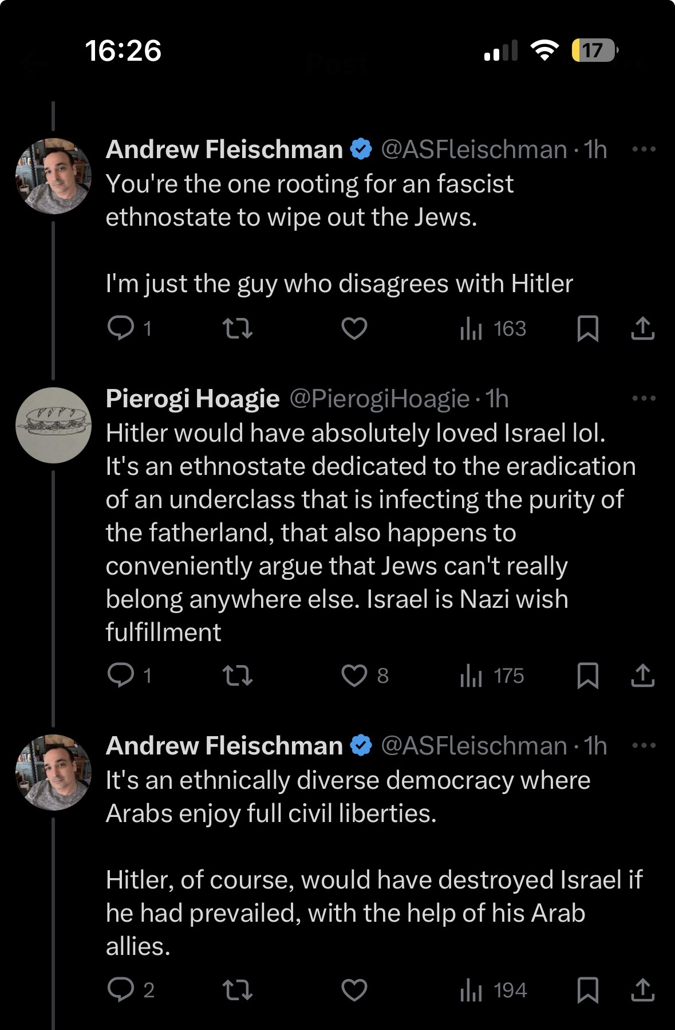675x1030 pixels.
Task: View analytics showing 175 views
Action: pyautogui.click(x=492, y=676)
